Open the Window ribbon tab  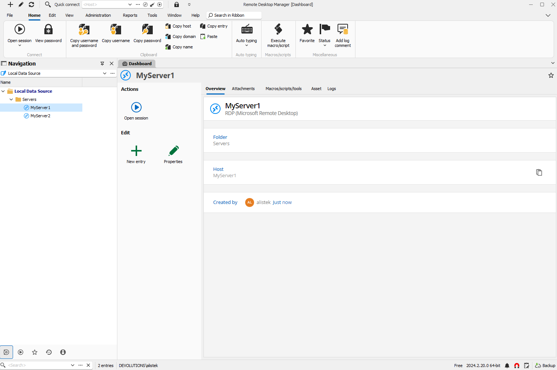(x=174, y=15)
